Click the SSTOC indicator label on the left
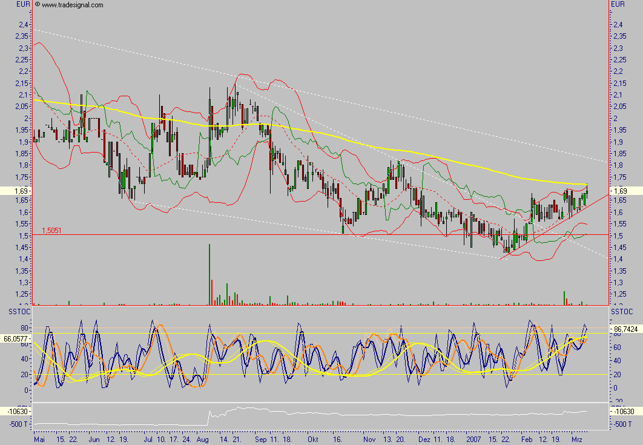The height and width of the screenshot is (445, 643). click(15, 311)
